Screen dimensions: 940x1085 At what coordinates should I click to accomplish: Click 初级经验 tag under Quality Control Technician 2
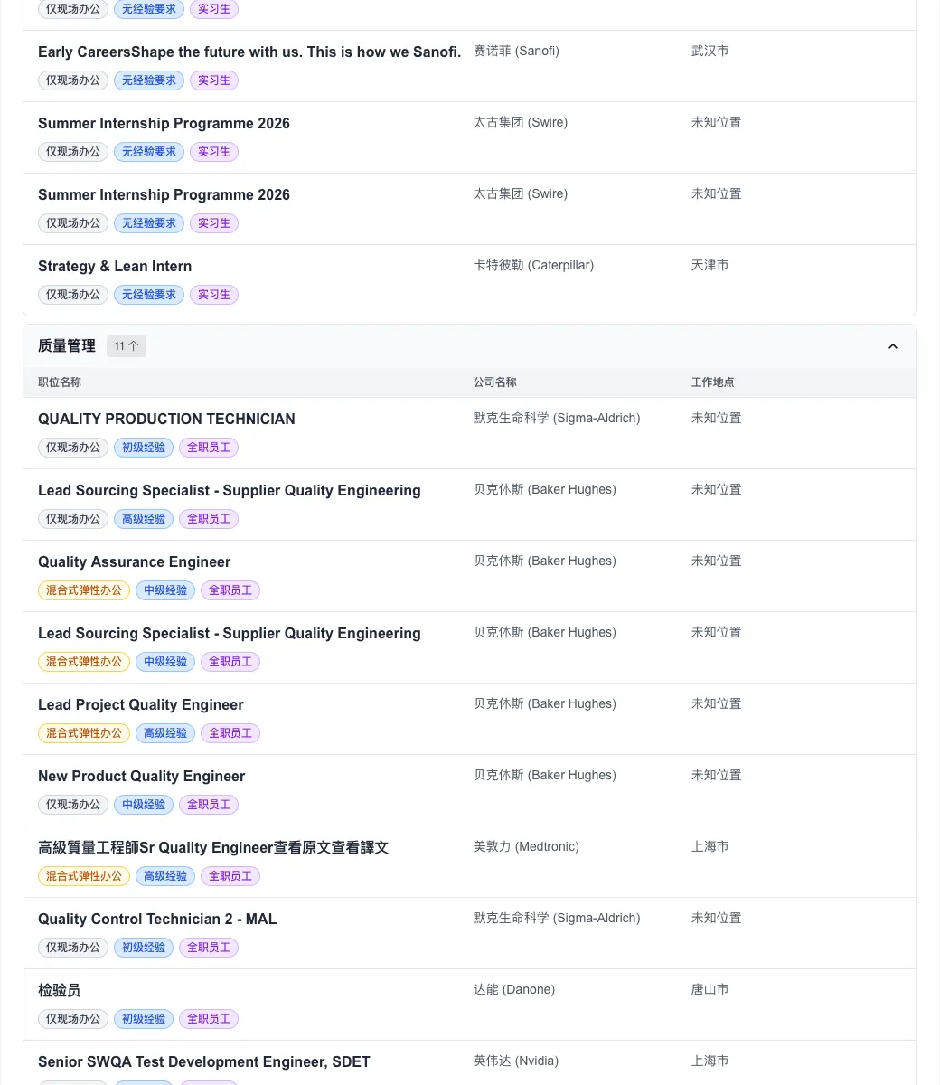click(144, 948)
